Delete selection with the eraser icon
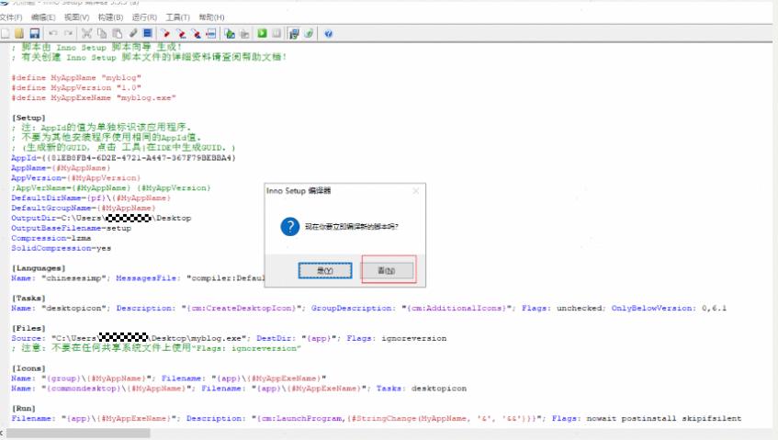778x440 pixels. pyautogui.click(x=133, y=34)
